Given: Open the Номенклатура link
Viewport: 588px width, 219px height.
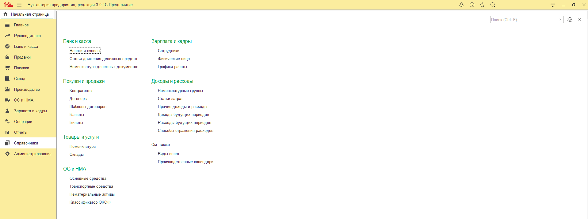Looking at the screenshot, I should (x=82, y=147).
